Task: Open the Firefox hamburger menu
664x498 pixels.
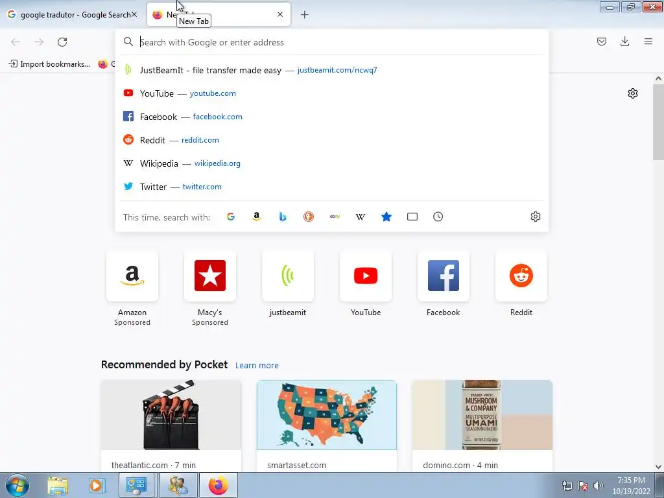Action: pos(648,41)
